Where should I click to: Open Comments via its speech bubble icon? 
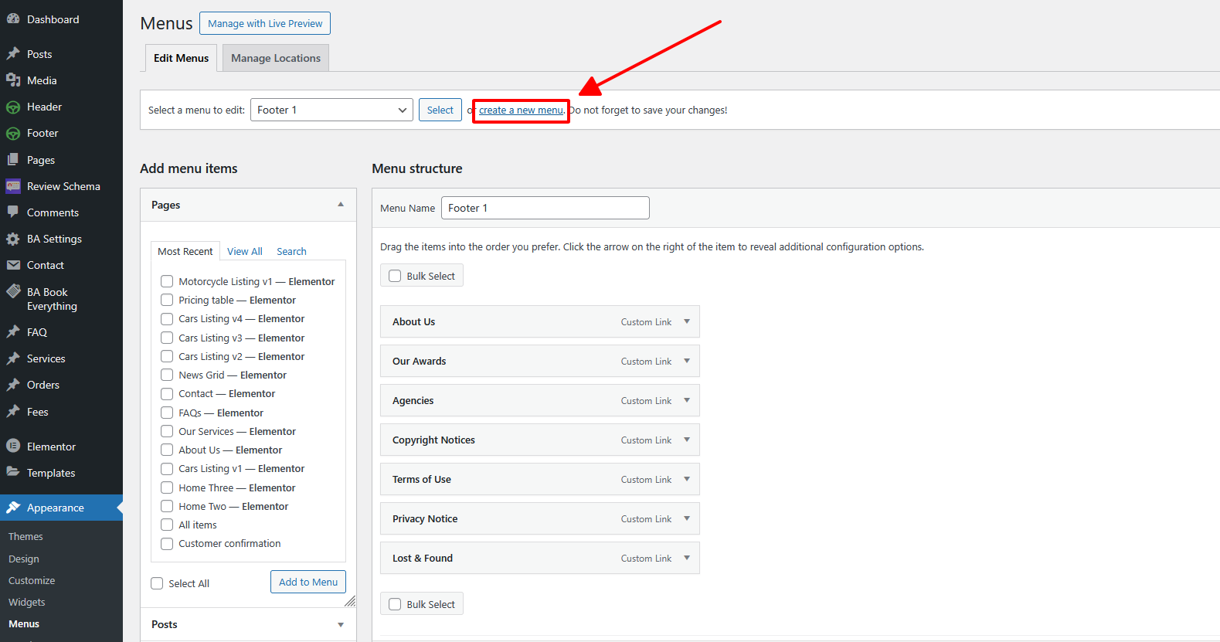pos(13,212)
